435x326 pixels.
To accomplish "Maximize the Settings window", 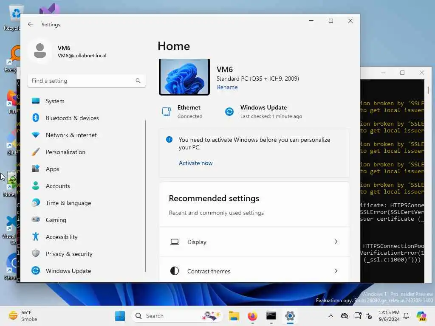I will [330, 21].
